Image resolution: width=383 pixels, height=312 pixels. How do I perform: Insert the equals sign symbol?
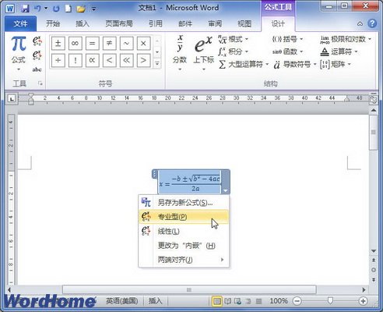click(92, 43)
